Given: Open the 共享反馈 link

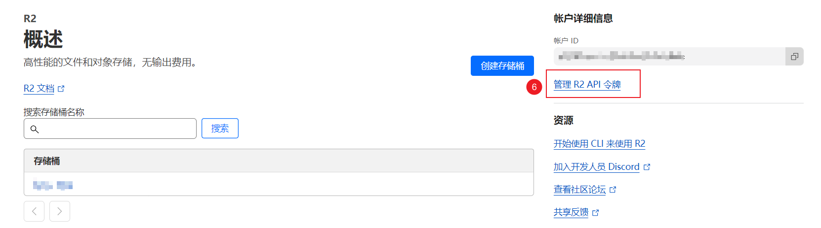Looking at the screenshot, I should [571, 212].
